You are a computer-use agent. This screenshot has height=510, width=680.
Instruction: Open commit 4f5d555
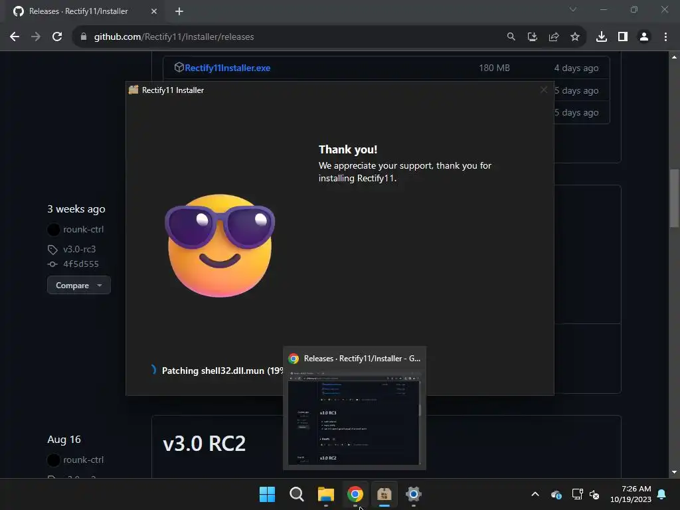pyautogui.click(x=80, y=264)
